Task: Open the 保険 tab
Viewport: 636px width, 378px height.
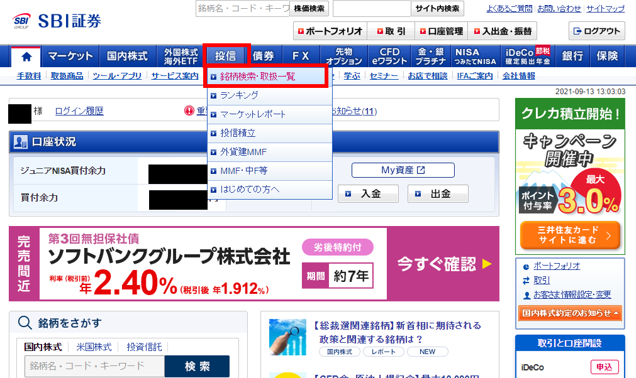Action: pos(607,56)
